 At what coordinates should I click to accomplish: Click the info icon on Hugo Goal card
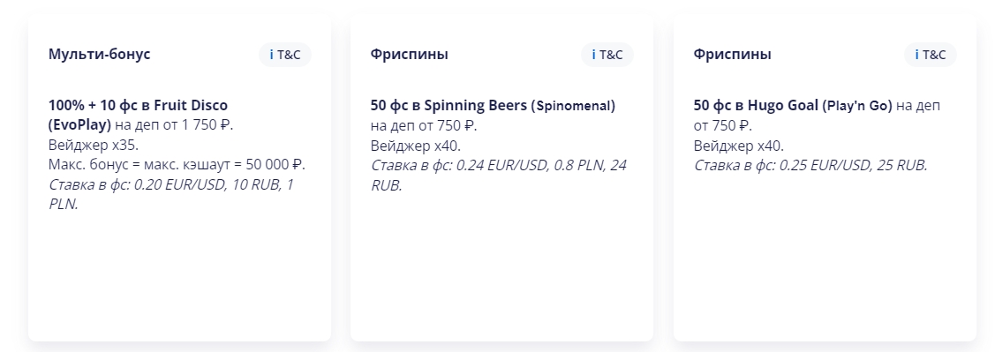(x=917, y=56)
